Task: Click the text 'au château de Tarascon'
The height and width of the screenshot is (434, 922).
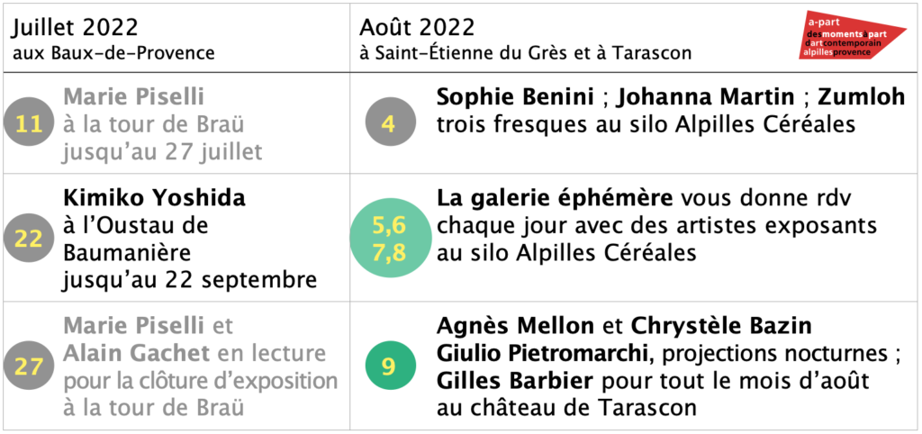Action: (567, 408)
